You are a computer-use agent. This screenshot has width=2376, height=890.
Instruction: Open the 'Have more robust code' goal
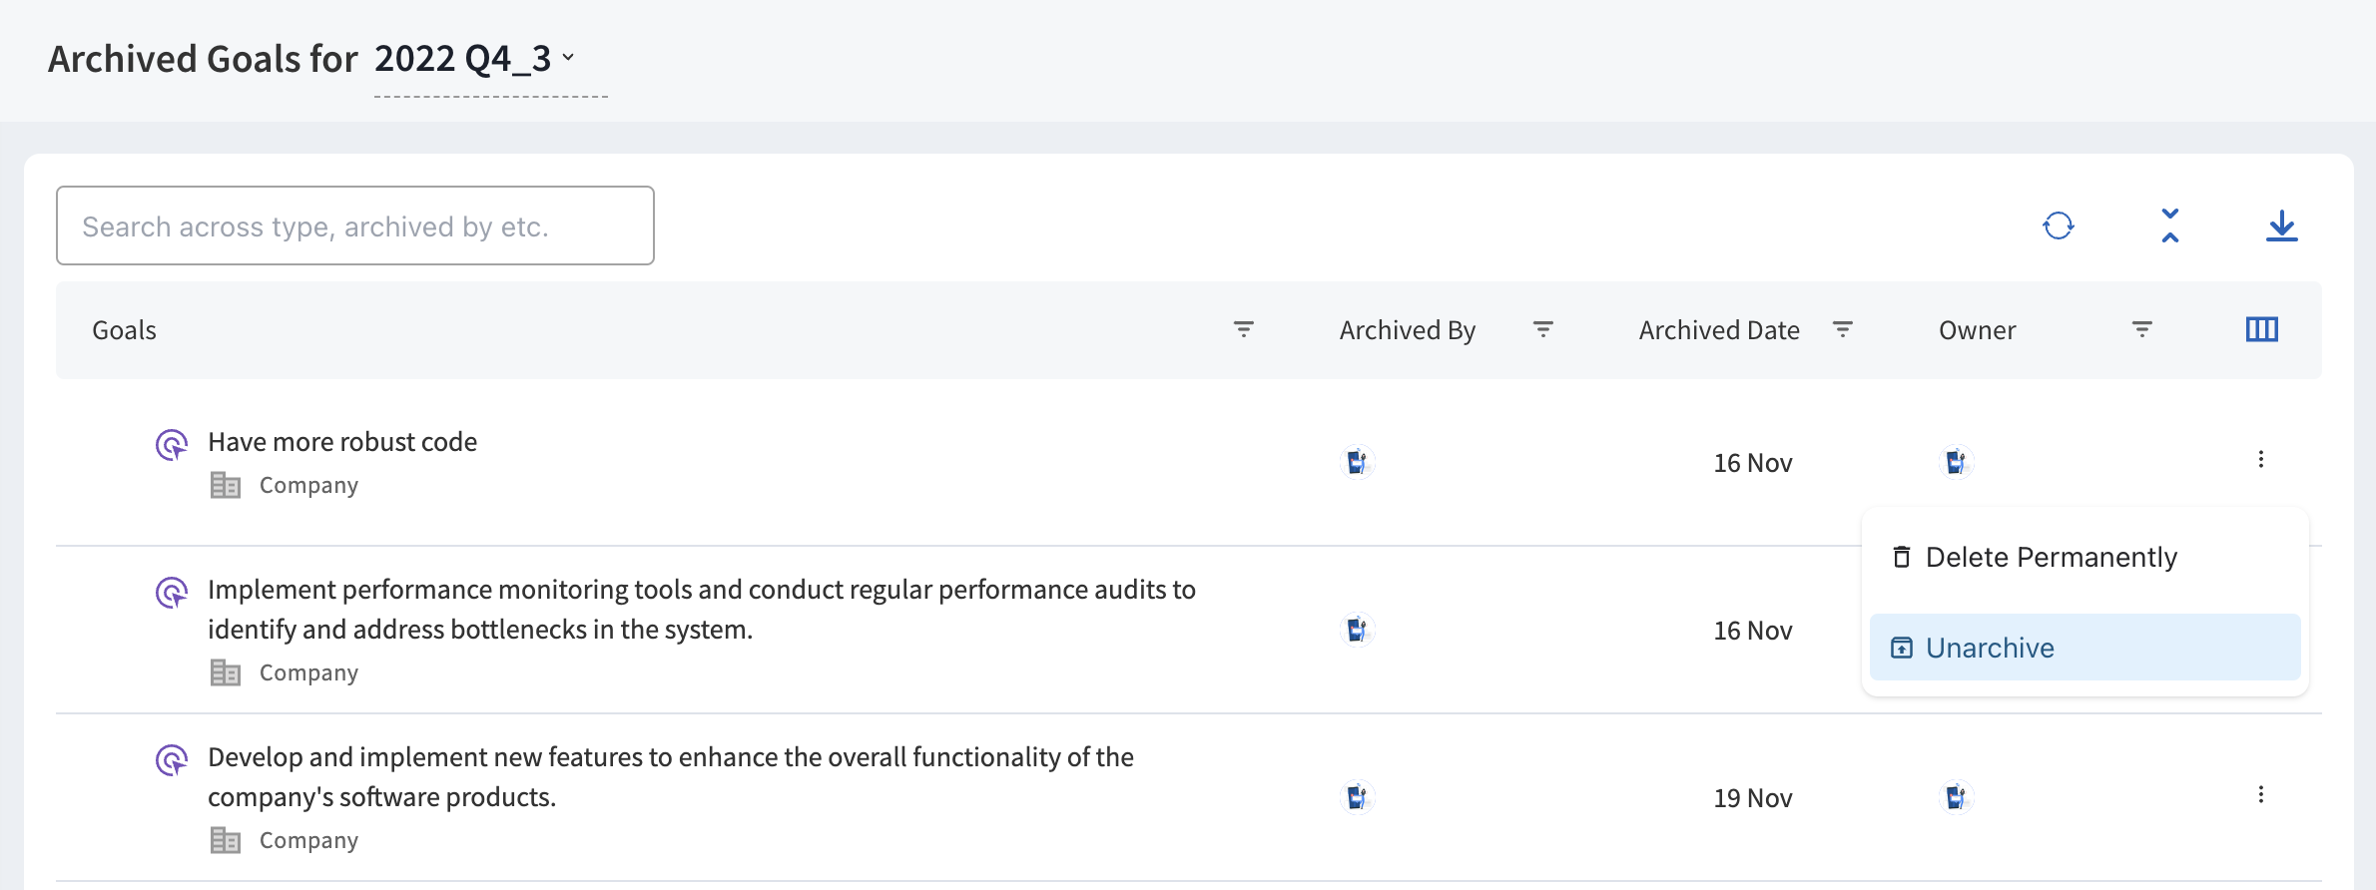(341, 442)
